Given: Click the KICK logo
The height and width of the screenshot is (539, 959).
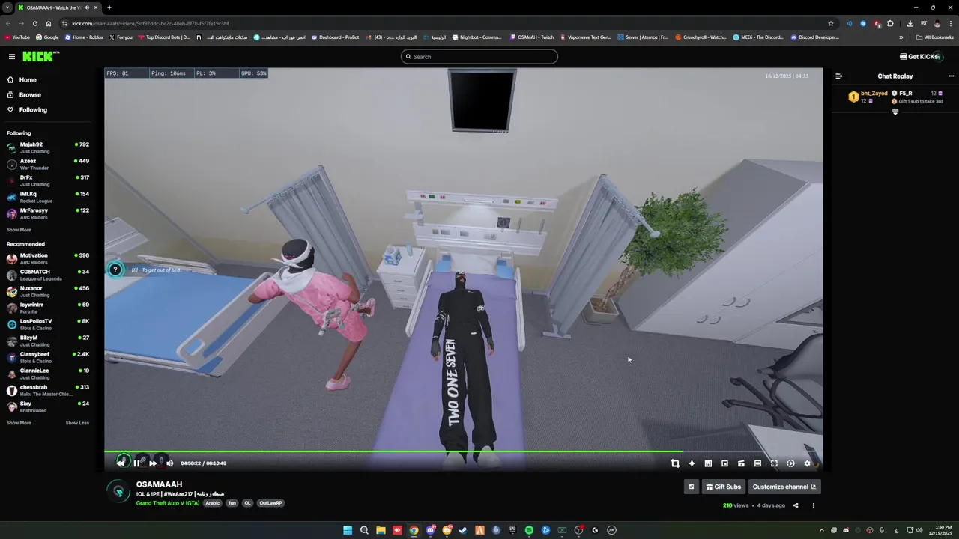Looking at the screenshot, I should pos(40,56).
